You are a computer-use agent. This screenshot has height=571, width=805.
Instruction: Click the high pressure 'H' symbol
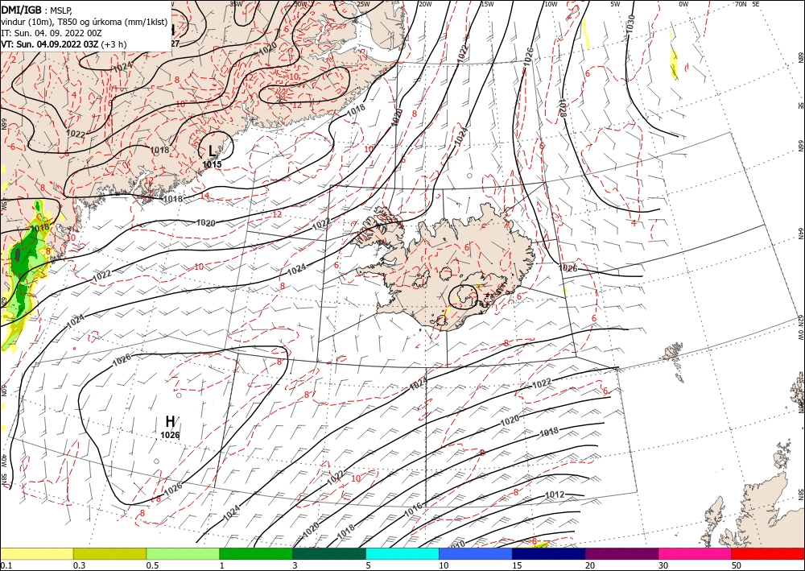pos(170,421)
